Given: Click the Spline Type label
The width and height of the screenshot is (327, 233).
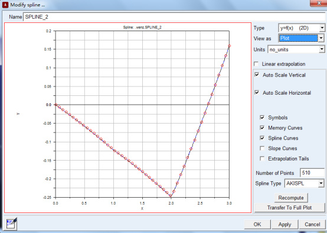Looking at the screenshot, I should click(268, 184).
